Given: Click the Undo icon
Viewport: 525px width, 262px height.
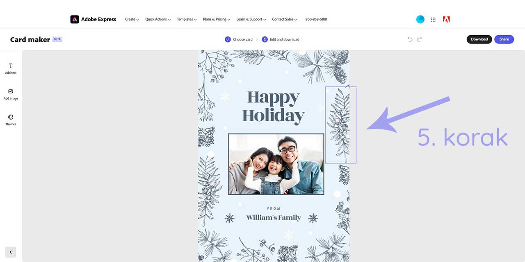Looking at the screenshot, I should (410, 39).
